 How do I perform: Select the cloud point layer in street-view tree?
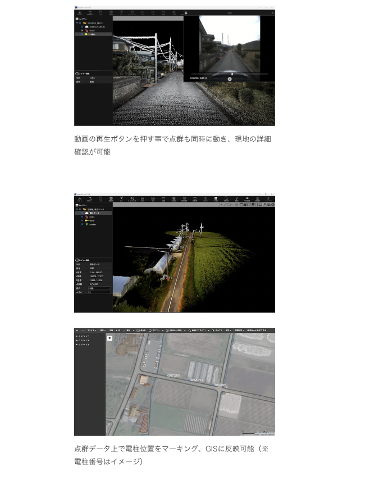pos(95,27)
